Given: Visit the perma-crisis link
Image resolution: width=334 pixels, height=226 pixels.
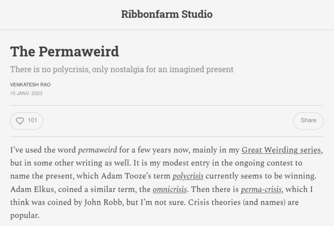Looking at the screenshot, I should 261,189.
